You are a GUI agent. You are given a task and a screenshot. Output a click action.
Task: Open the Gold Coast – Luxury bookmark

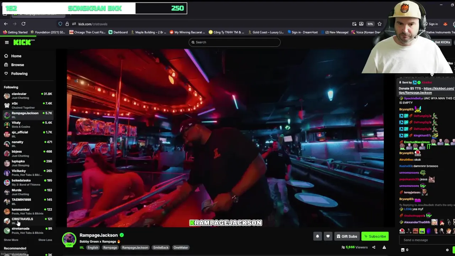click(265, 32)
